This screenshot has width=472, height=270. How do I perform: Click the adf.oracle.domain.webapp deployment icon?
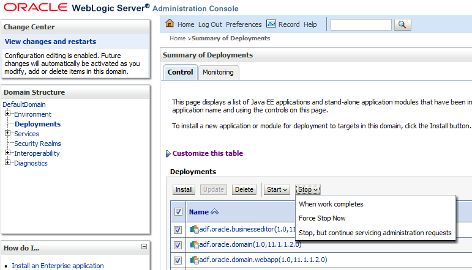(x=195, y=260)
